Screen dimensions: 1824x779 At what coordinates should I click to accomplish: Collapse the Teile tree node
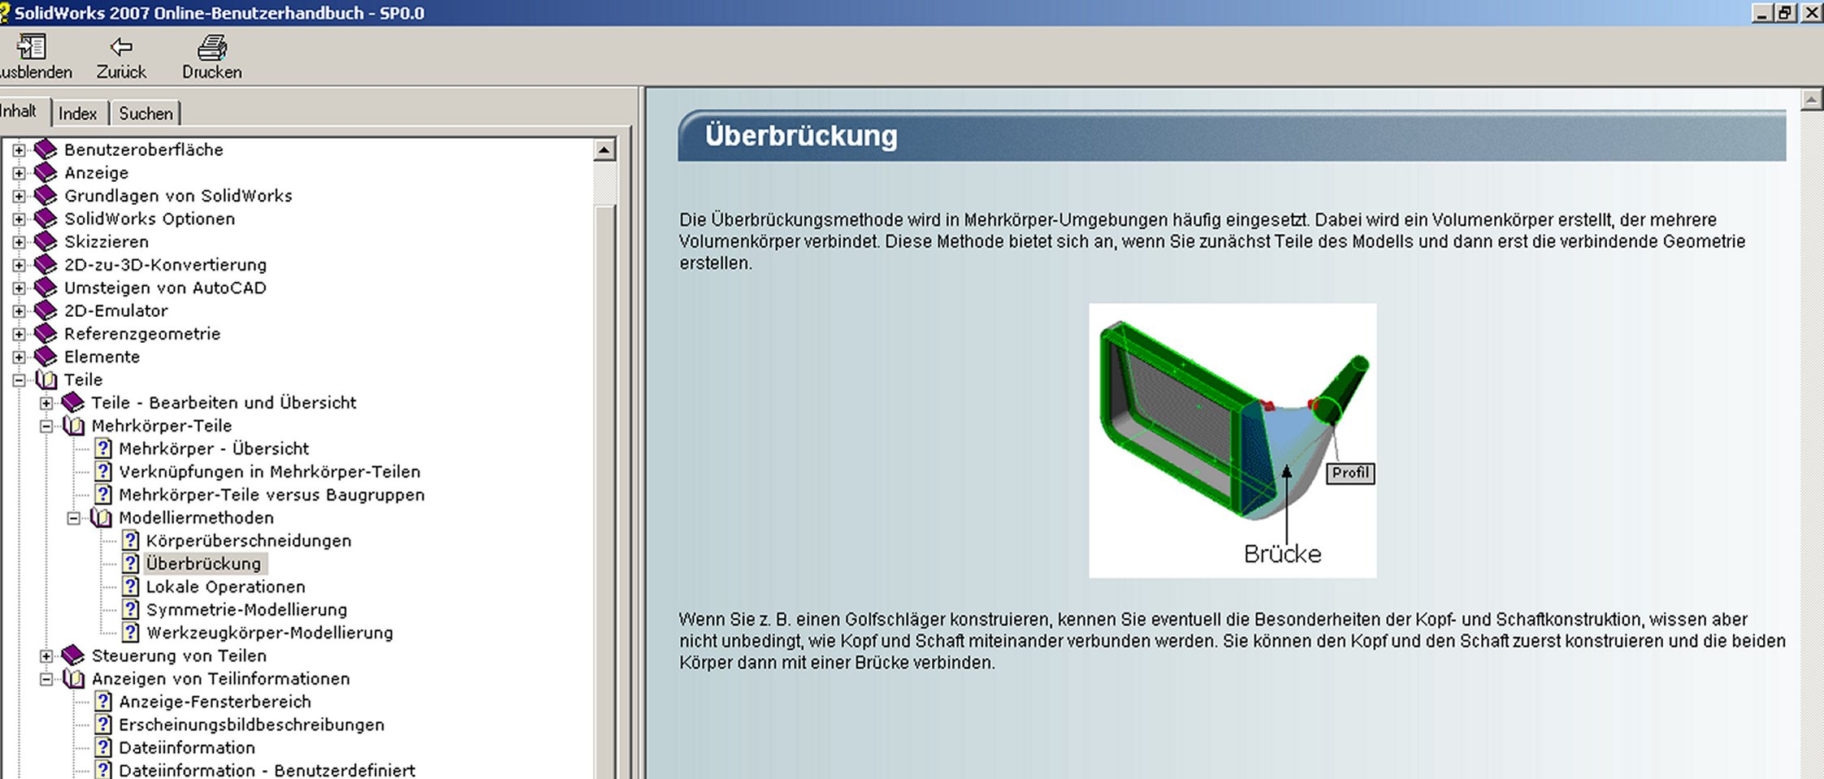[19, 380]
